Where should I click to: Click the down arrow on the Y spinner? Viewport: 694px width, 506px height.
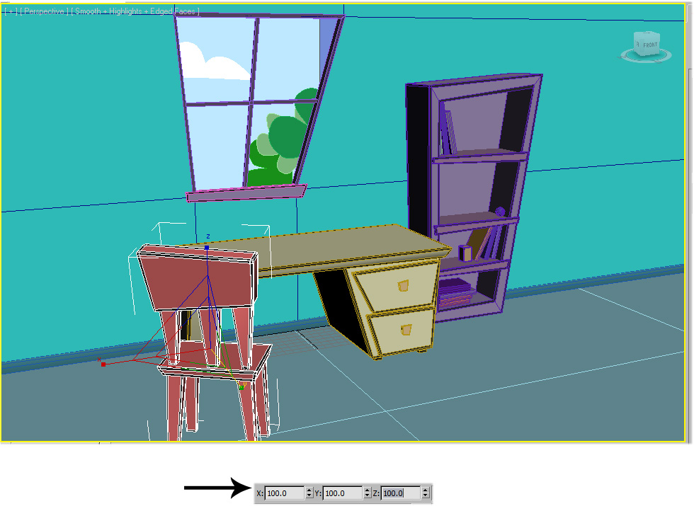(367, 496)
